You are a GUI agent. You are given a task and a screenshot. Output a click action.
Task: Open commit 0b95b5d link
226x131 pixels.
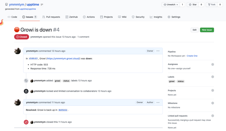click(x=63, y=110)
